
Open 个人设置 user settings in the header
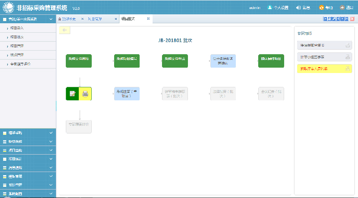[277, 8]
